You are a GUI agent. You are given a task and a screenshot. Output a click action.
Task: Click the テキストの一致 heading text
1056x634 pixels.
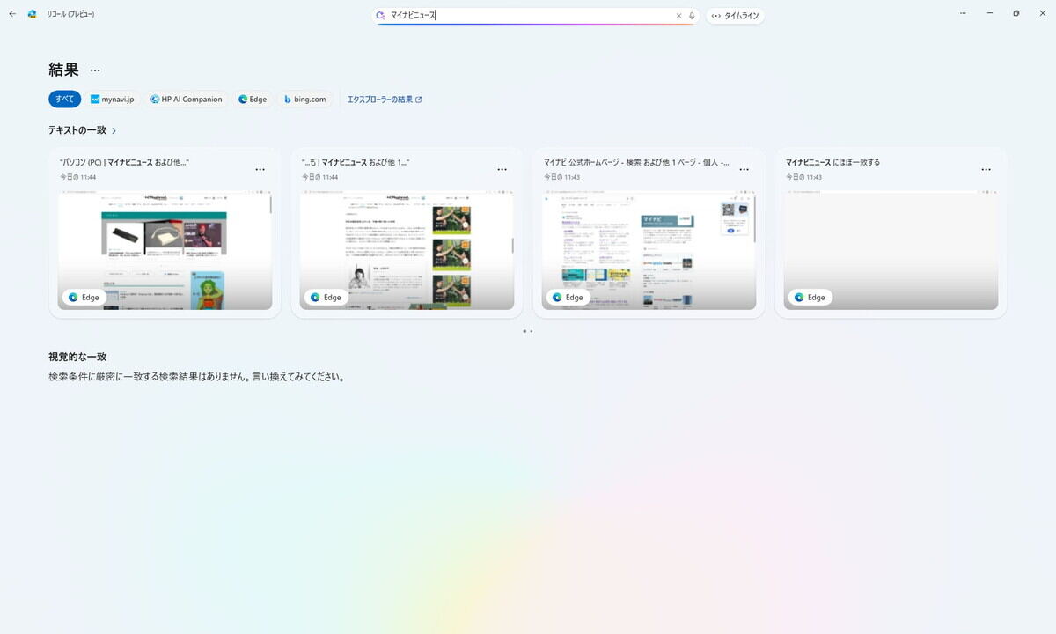point(77,130)
